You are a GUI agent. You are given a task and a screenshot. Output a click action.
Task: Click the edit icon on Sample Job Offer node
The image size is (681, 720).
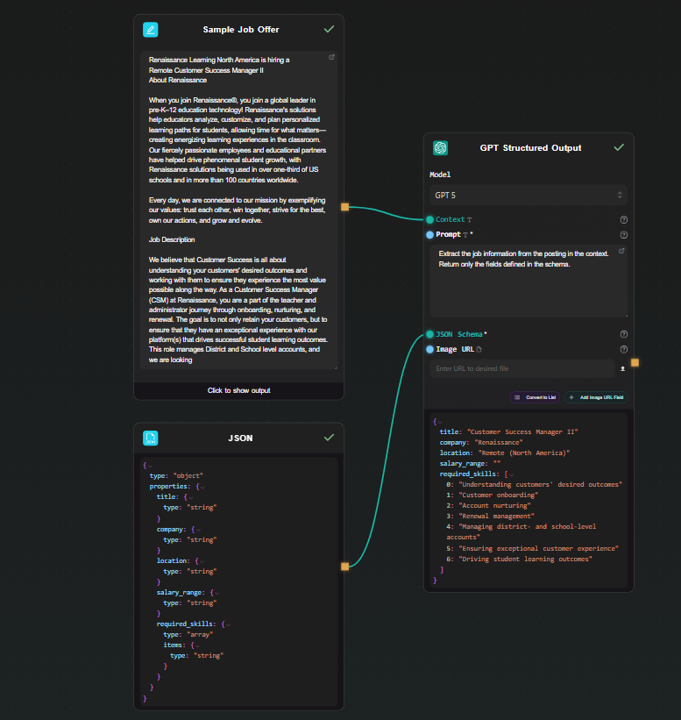point(151,30)
